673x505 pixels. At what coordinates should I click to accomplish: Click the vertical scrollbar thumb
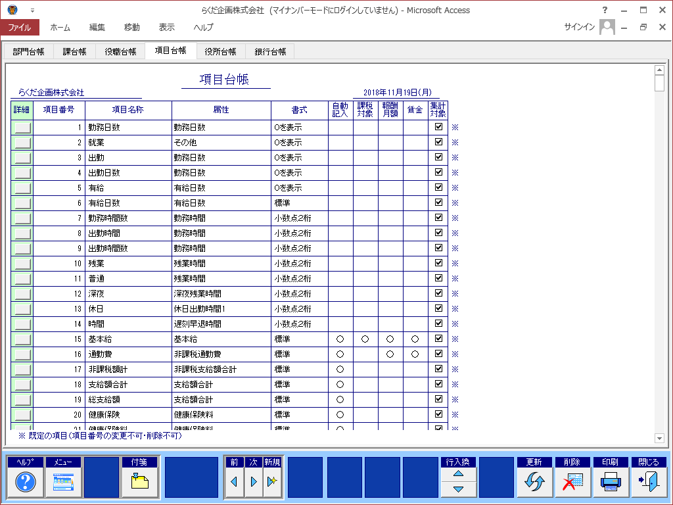tap(659, 83)
